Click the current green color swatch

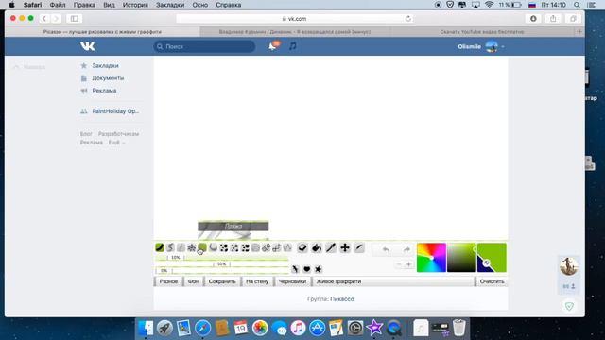point(492,258)
